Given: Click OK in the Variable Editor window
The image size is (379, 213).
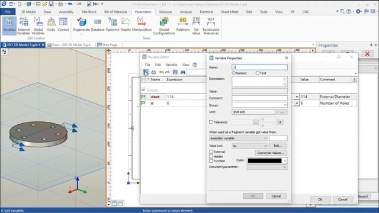Looking at the screenshot, I should coord(320,199).
